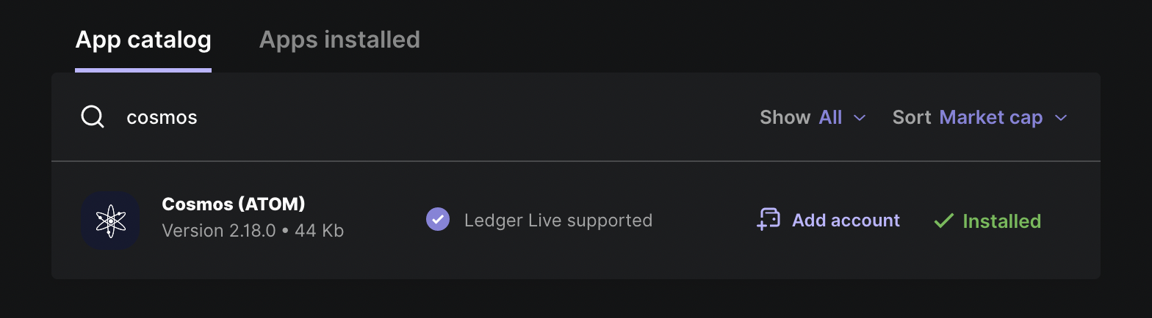This screenshot has width=1152, height=318.
Task: Expand the chevron beside Market cap
Action: (1060, 117)
